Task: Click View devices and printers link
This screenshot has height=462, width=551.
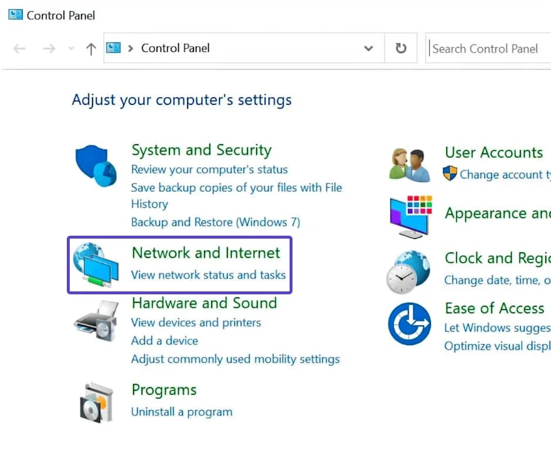Action: coord(196,322)
